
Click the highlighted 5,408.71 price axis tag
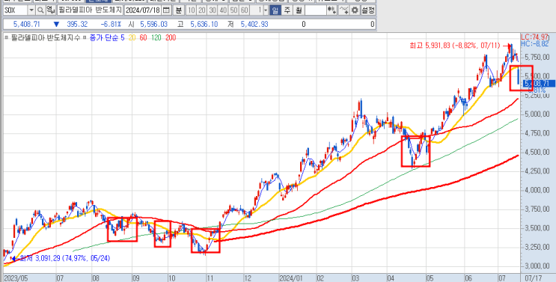[x=540, y=84]
